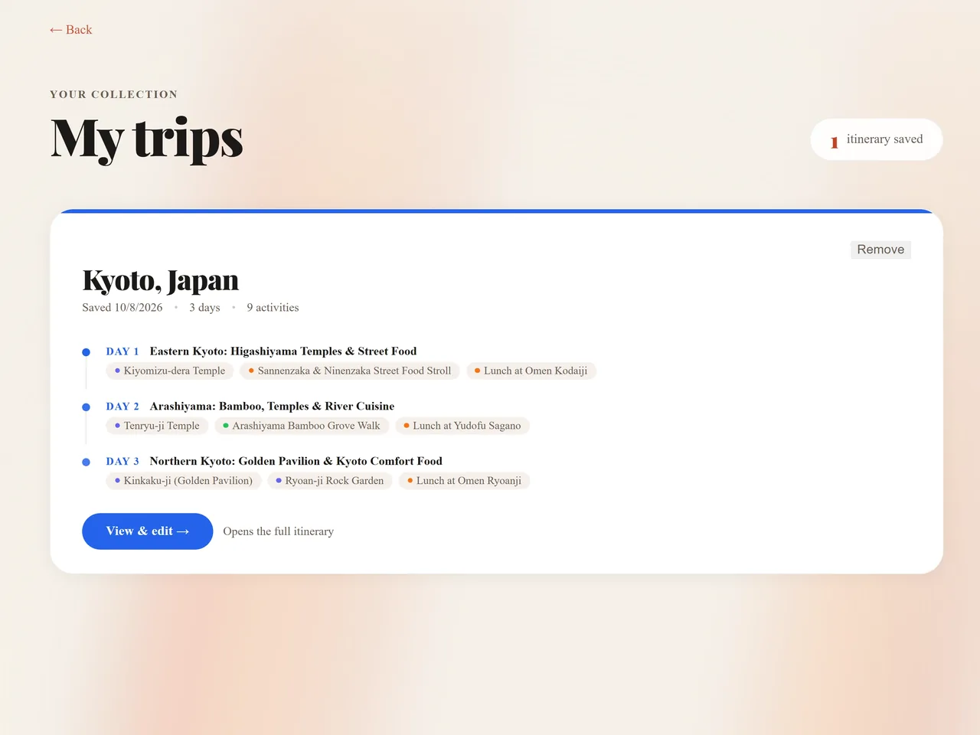
Task: Click the Saved 10/8/2026 date text
Action: [x=122, y=308]
